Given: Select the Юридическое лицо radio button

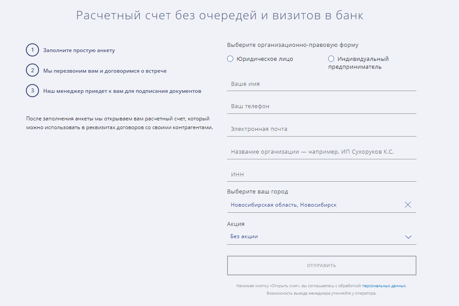Looking at the screenshot, I should 230,59.
